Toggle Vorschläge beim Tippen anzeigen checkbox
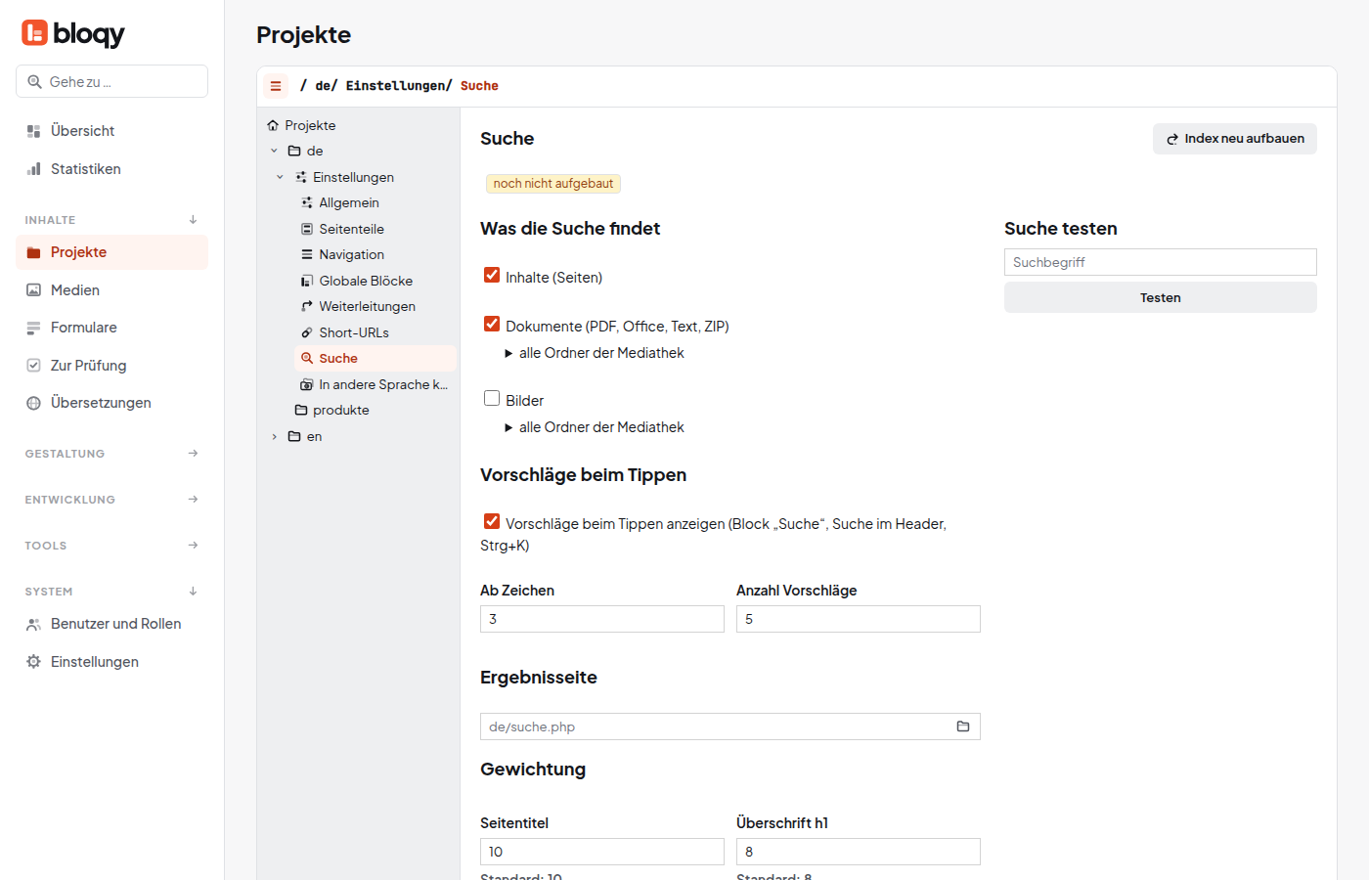The image size is (1369, 880). (x=492, y=521)
